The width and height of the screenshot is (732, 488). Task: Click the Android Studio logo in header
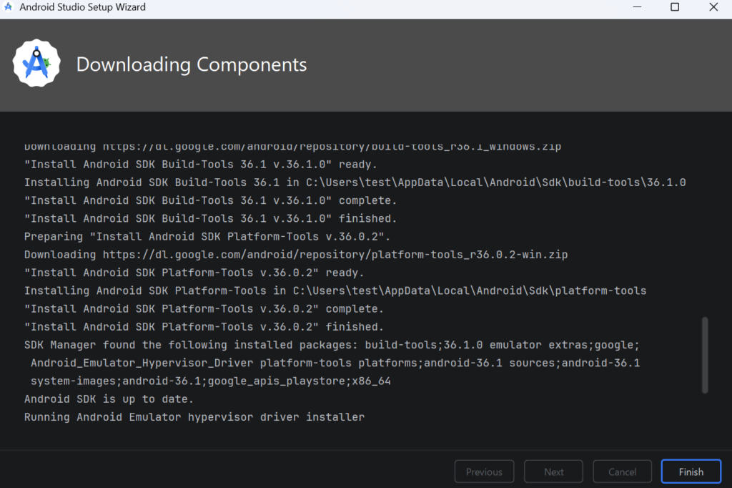(x=36, y=64)
